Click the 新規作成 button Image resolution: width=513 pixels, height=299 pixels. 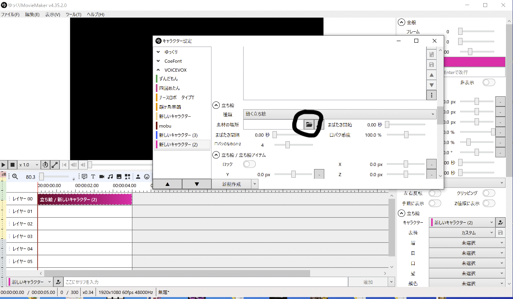click(231, 184)
